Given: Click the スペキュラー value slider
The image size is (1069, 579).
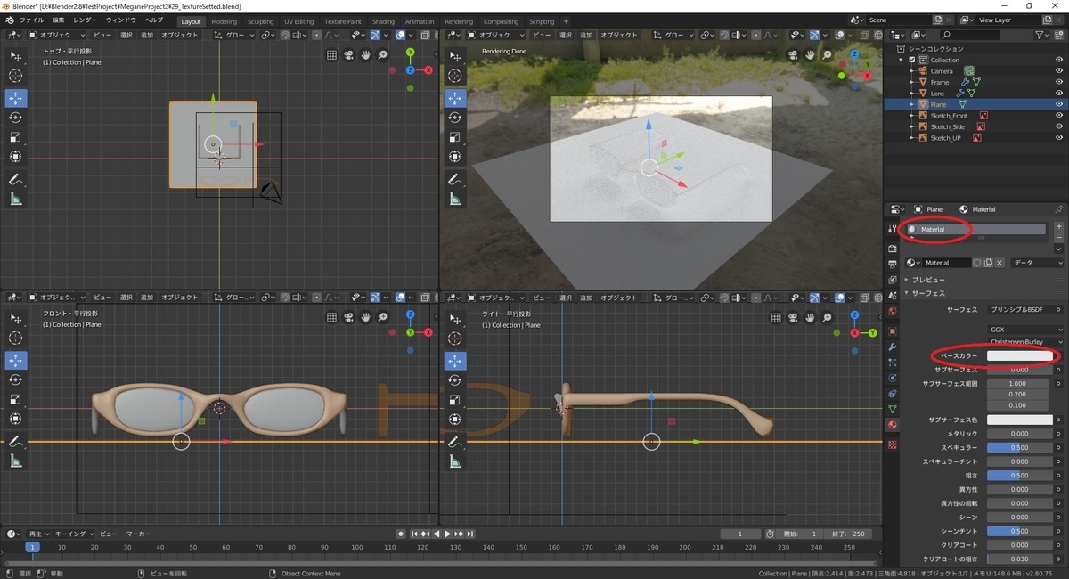Looking at the screenshot, I should coord(1019,447).
